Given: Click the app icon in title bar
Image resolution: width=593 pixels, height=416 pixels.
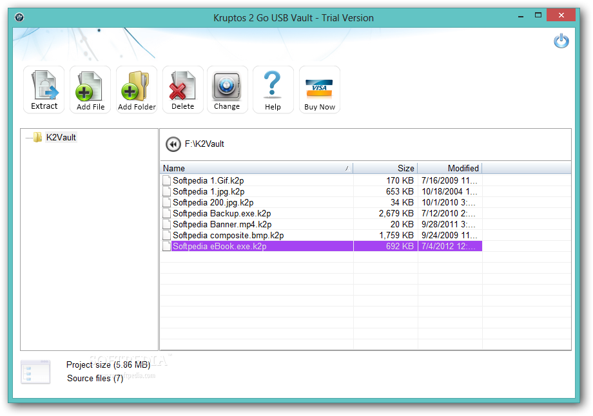Looking at the screenshot, I should point(19,17).
